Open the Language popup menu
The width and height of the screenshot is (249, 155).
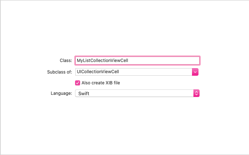[x=137, y=93]
